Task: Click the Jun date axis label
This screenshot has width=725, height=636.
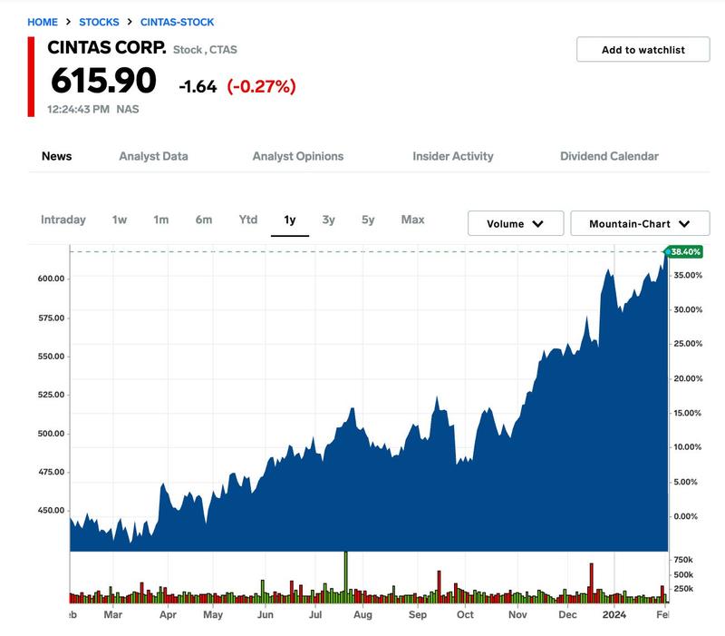Action: coord(266,615)
